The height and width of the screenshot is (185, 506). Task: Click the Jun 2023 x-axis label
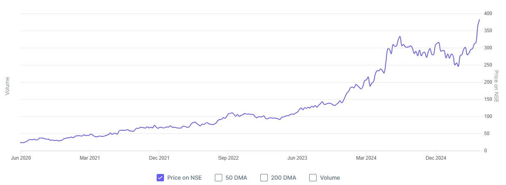click(x=297, y=158)
